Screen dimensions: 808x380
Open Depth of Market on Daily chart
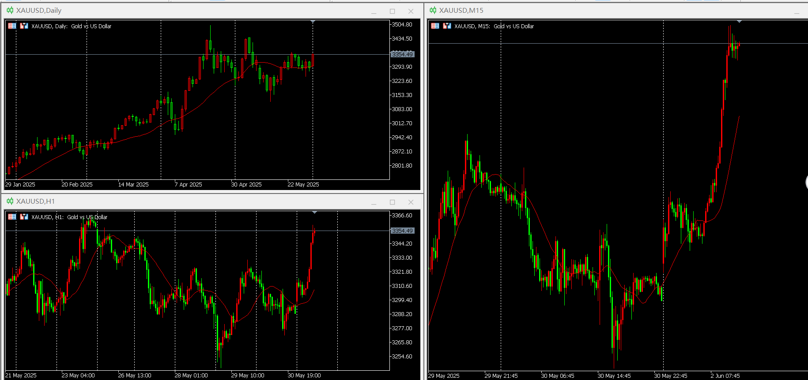[x=24, y=26]
